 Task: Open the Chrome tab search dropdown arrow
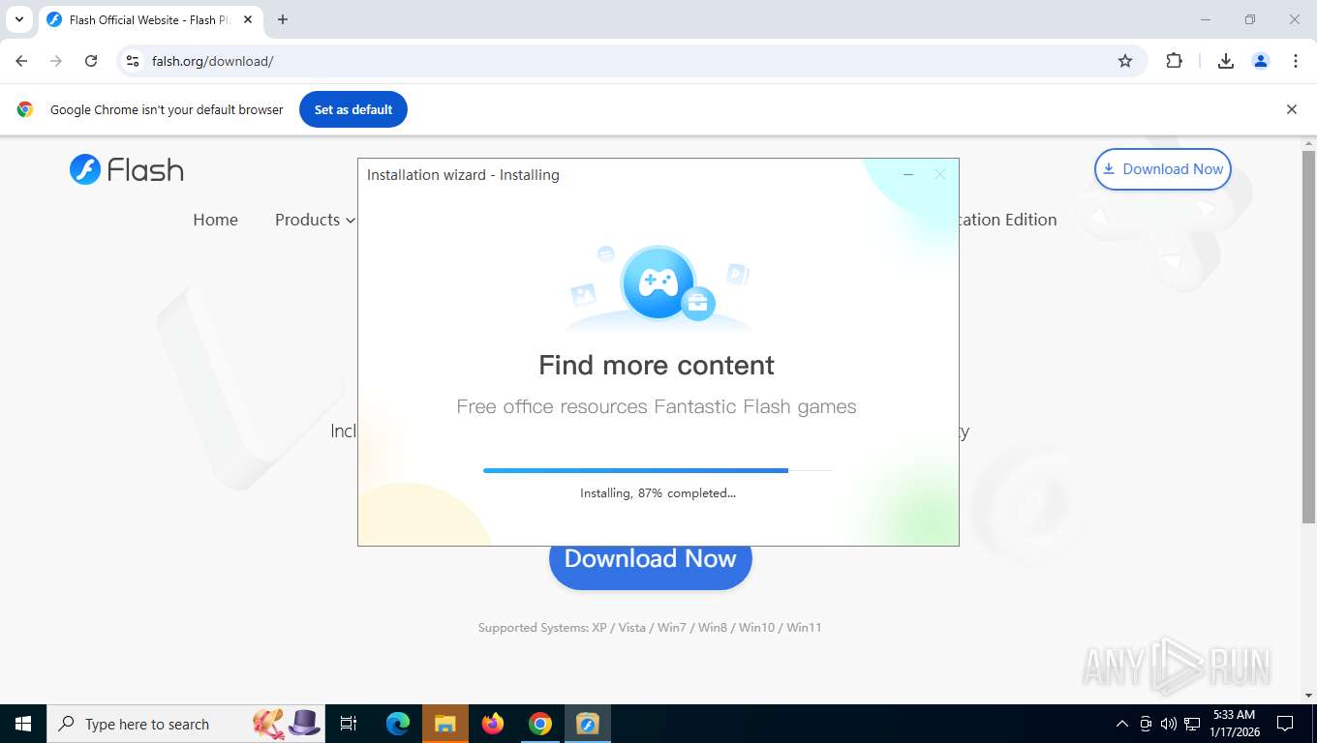pos(18,19)
